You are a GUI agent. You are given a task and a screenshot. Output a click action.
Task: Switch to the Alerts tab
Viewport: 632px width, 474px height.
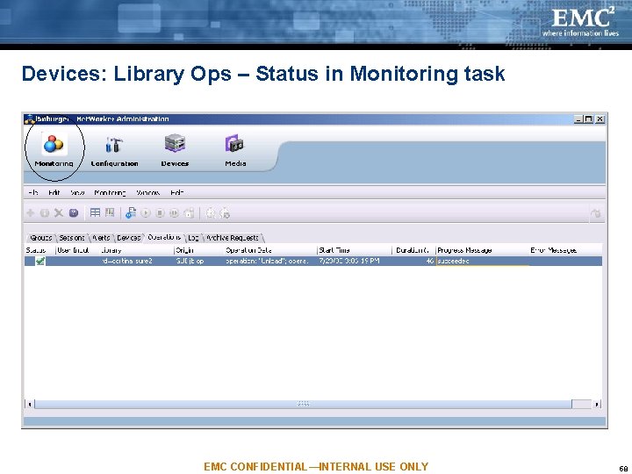tap(101, 238)
